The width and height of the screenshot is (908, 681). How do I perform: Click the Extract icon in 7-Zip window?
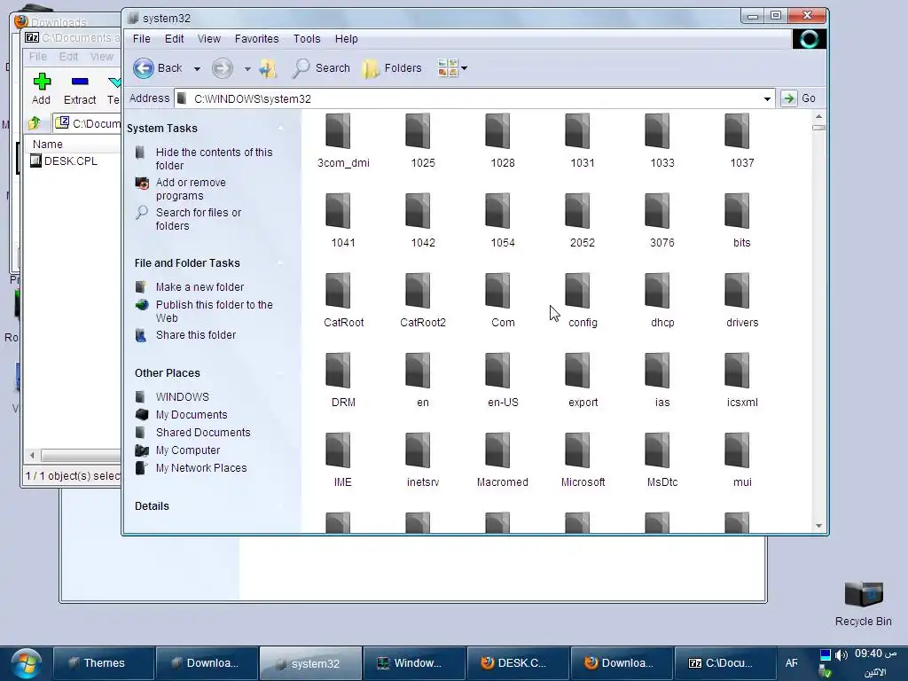(x=80, y=81)
